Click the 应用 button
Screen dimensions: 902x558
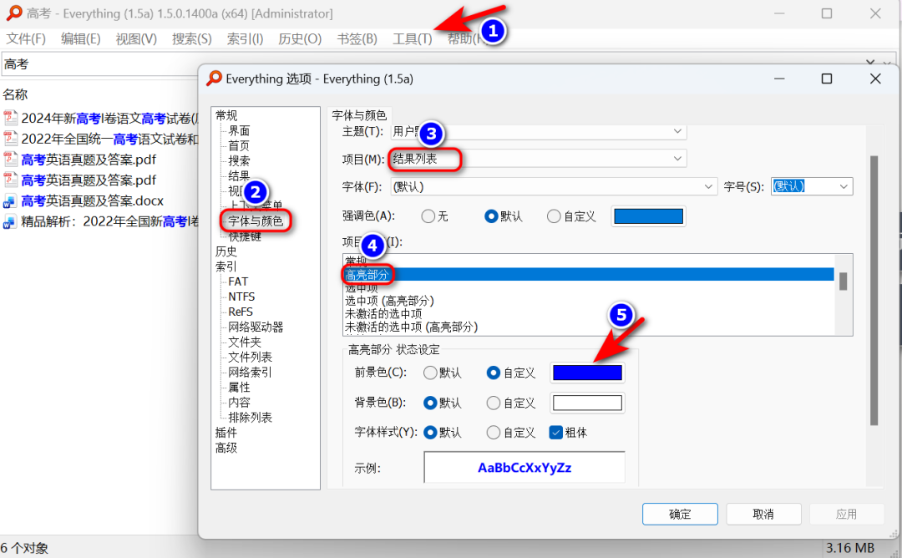tap(846, 514)
